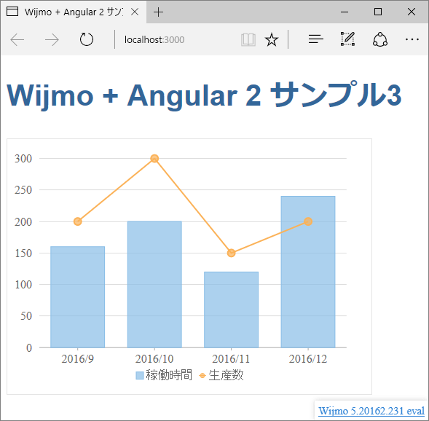
Task: Click the line point above the 2016/9 bar
Action: click(78, 221)
